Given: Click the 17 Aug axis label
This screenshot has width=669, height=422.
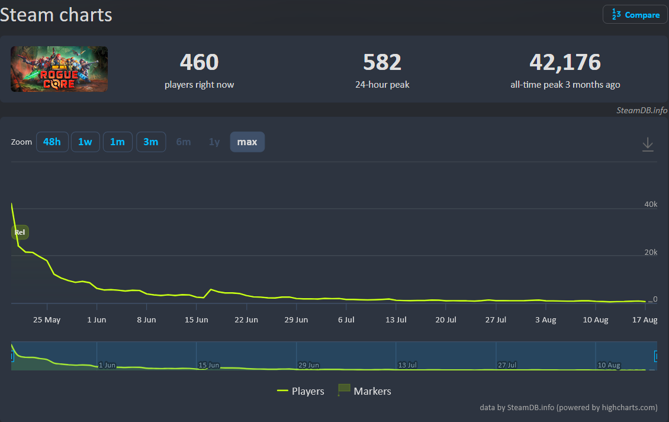Looking at the screenshot, I should coord(645,319).
